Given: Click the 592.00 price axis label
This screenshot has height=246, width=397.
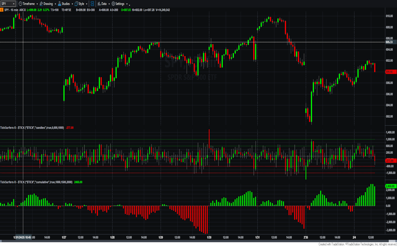Looking at the screenshot, I should tap(389, 116).
